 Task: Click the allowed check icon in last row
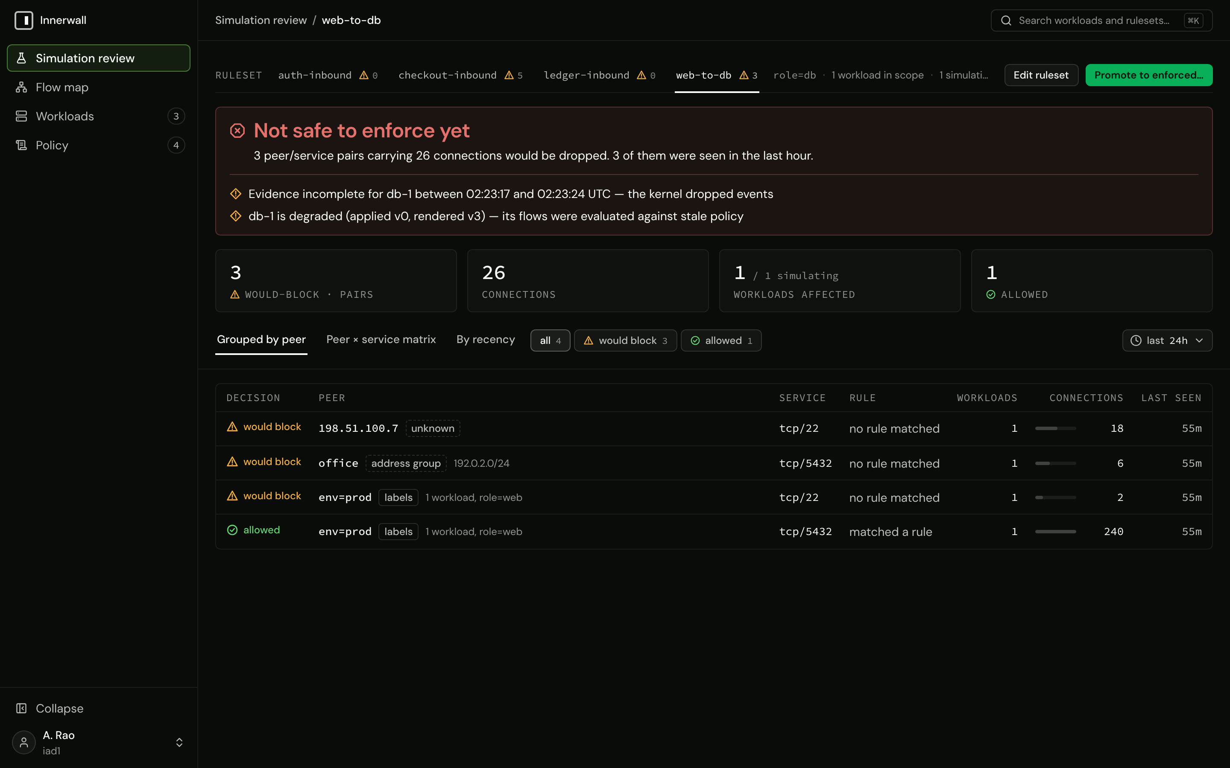[232, 530]
